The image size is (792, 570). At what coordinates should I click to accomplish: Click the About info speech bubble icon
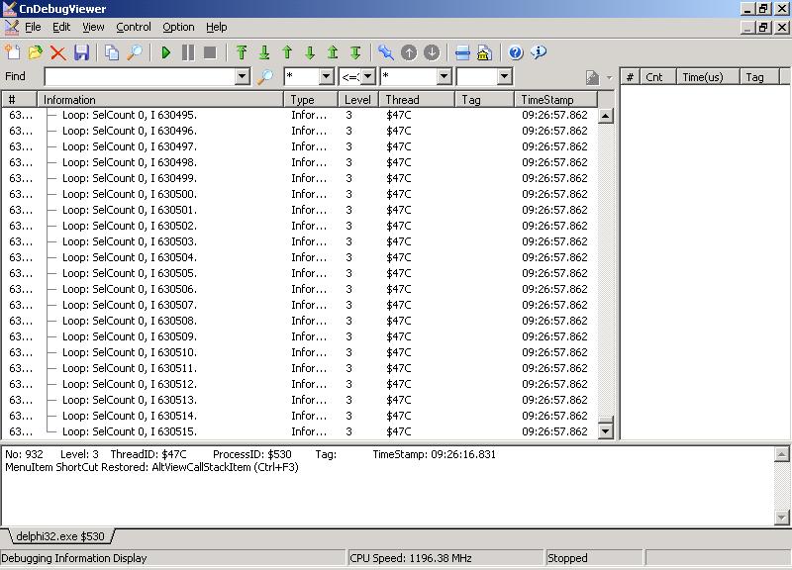point(539,52)
